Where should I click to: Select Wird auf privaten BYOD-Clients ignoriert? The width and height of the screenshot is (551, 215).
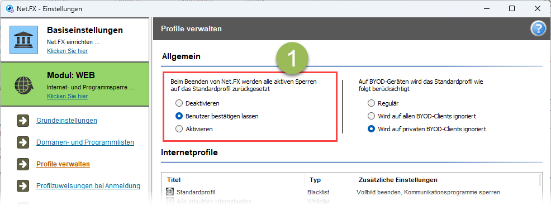[x=371, y=129]
